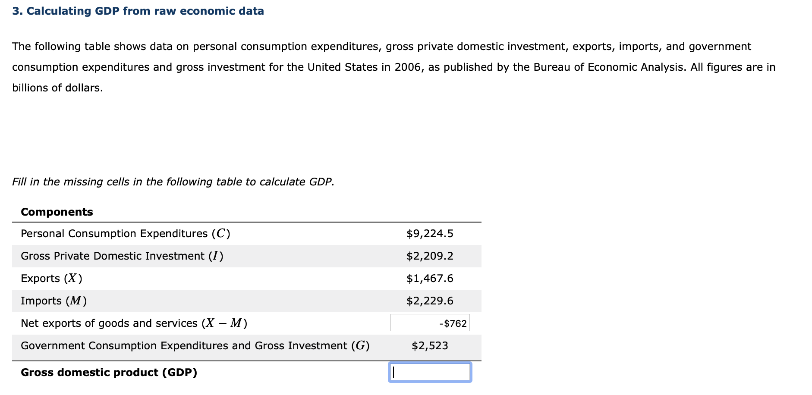
Task: Select the Exports (X) row
Action: (50, 278)
